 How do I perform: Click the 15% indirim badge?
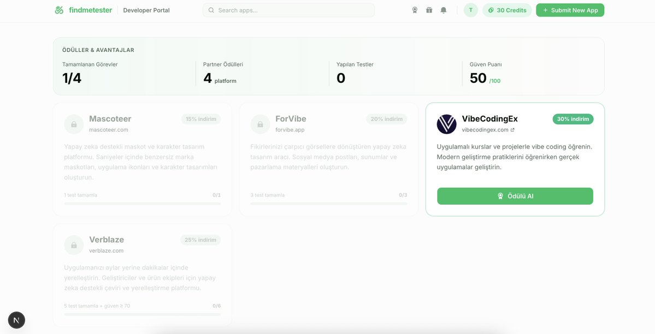(x=201, y=119)
